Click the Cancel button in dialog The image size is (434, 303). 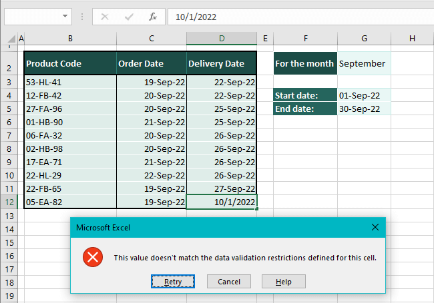pyautogui.click(x=229, y=282)
